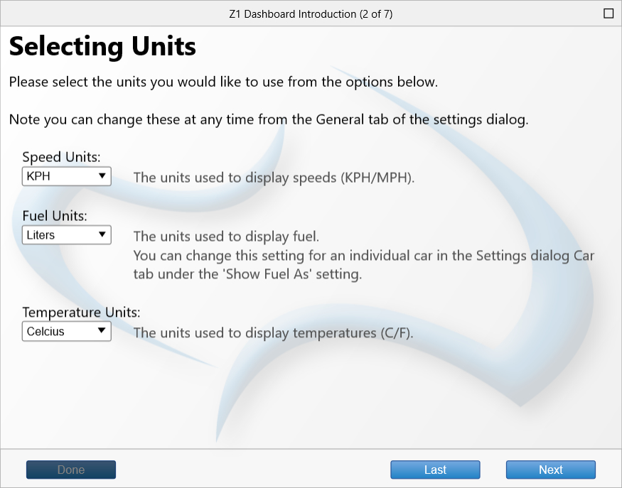Click the greyed-out Done button
Viewport: 622px width, 488px height.
pos(71,470)
